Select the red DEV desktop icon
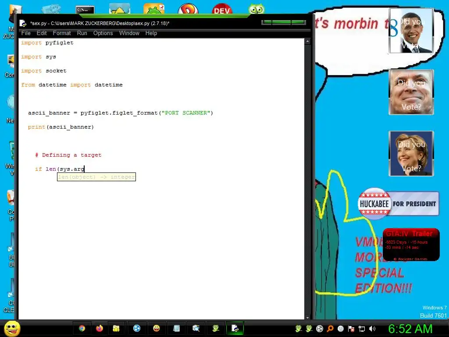 222,9
